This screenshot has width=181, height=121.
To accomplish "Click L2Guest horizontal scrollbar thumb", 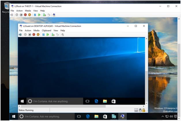I will (x=63, y=106).
